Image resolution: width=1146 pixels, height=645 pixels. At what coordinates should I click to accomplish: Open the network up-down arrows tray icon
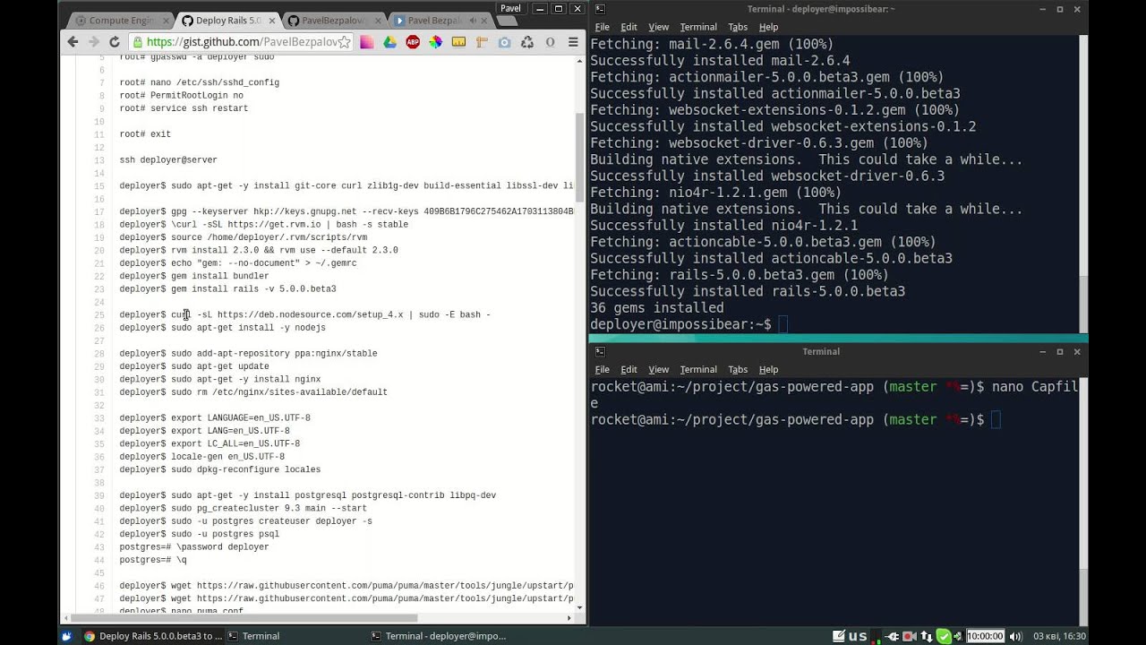click(x=927, y=636)
